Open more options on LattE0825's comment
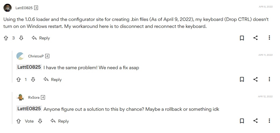 pos(269,38)
